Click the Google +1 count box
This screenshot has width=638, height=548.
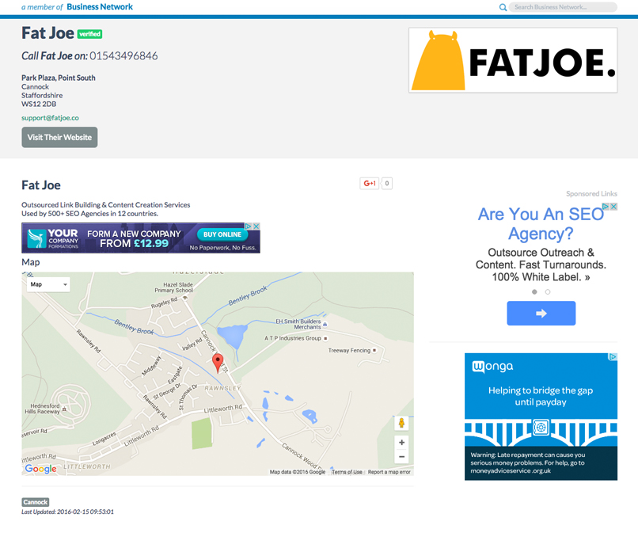pyautogui.click(x=387, y=184)
